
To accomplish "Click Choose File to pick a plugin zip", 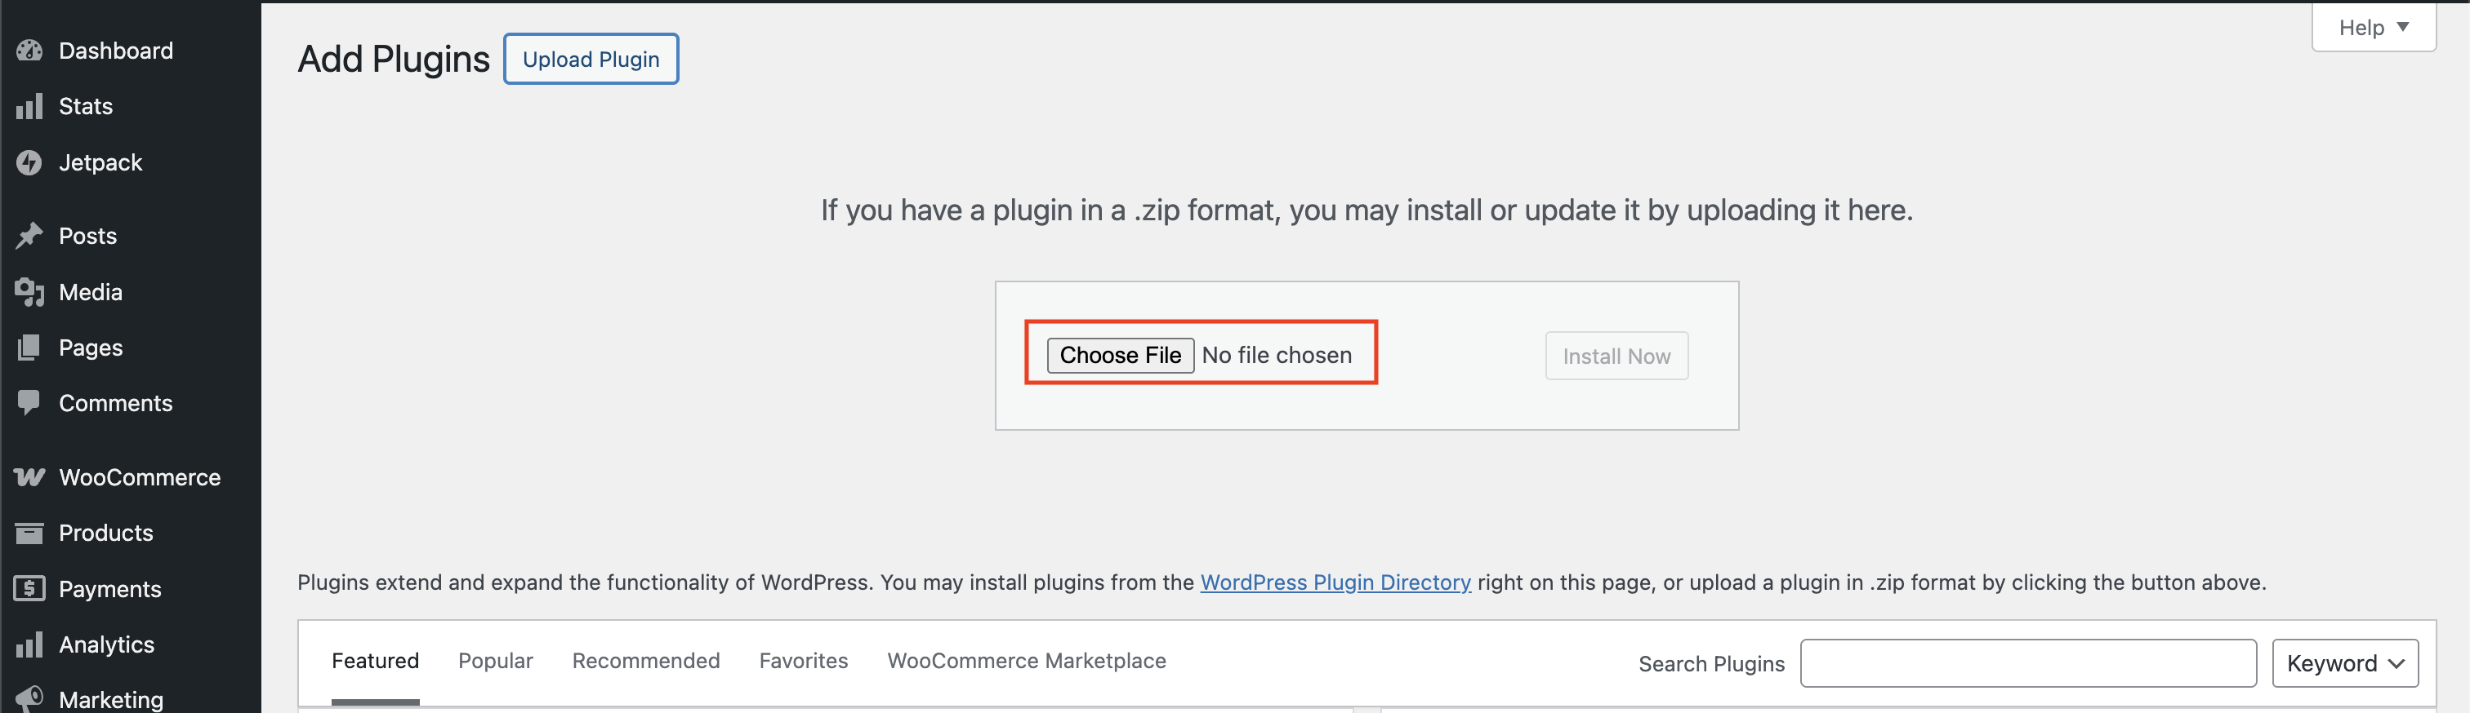I will click(x=1120, y=354).
